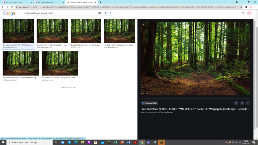Screen dimensions: 258x145
Task: Open the Windows Start menu
Action: 3,142
